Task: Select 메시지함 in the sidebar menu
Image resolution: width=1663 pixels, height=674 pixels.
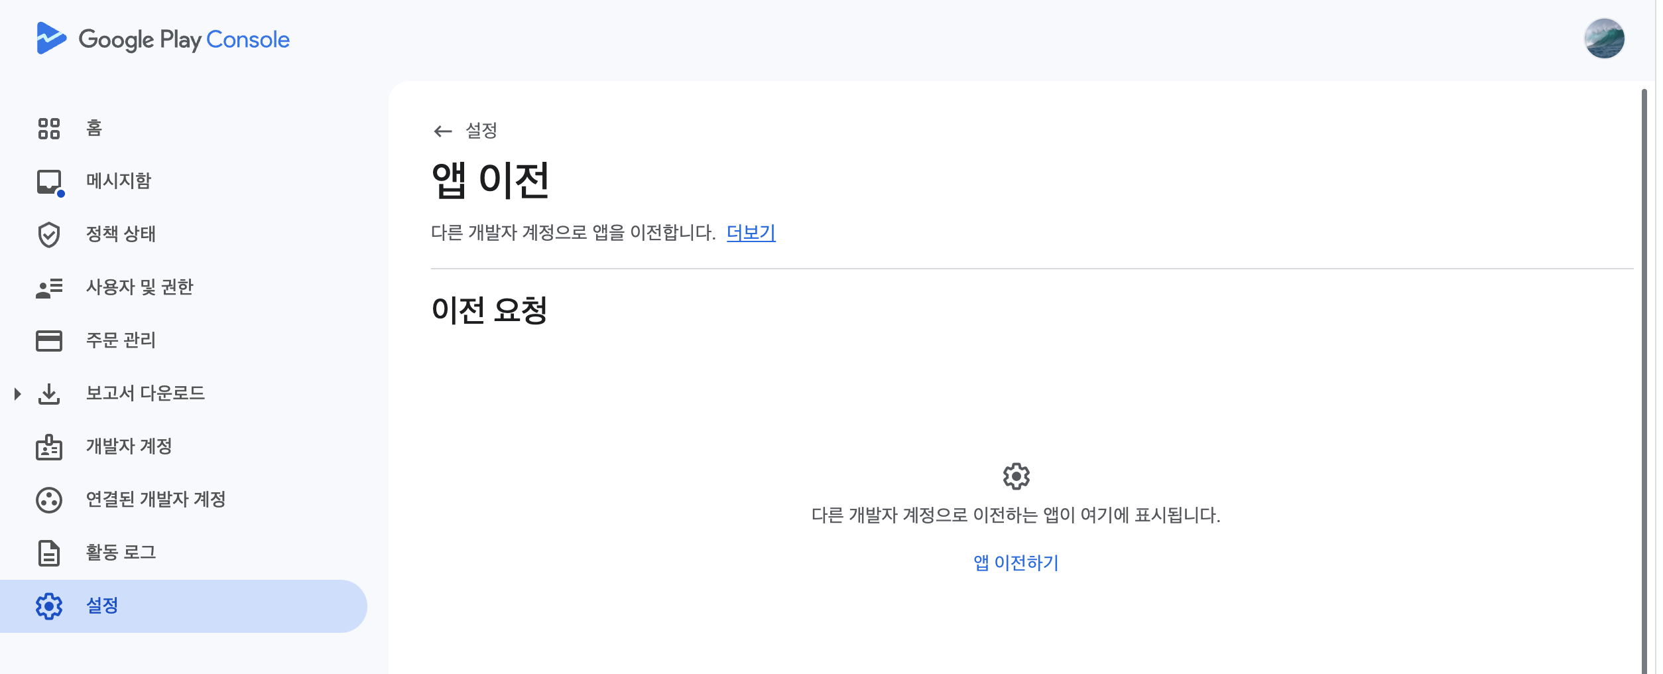Action: (x=119, y=180)
